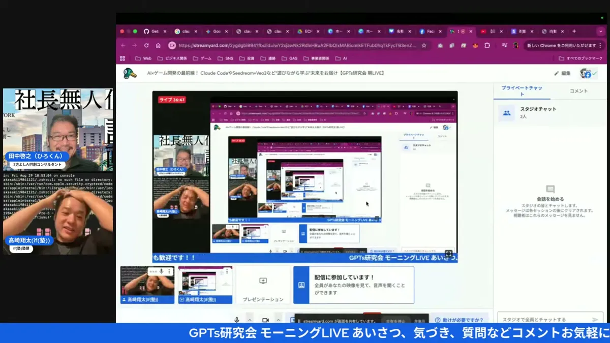Toggle the camera on/off button
Image resolution: width=610 pixels, height=343 pixels.
[x=265, y=320]
